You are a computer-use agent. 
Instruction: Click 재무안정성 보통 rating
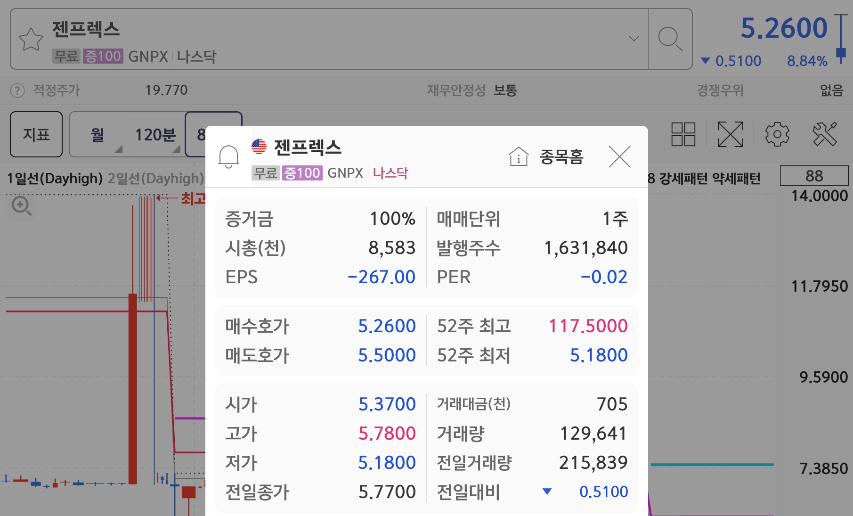505,90
